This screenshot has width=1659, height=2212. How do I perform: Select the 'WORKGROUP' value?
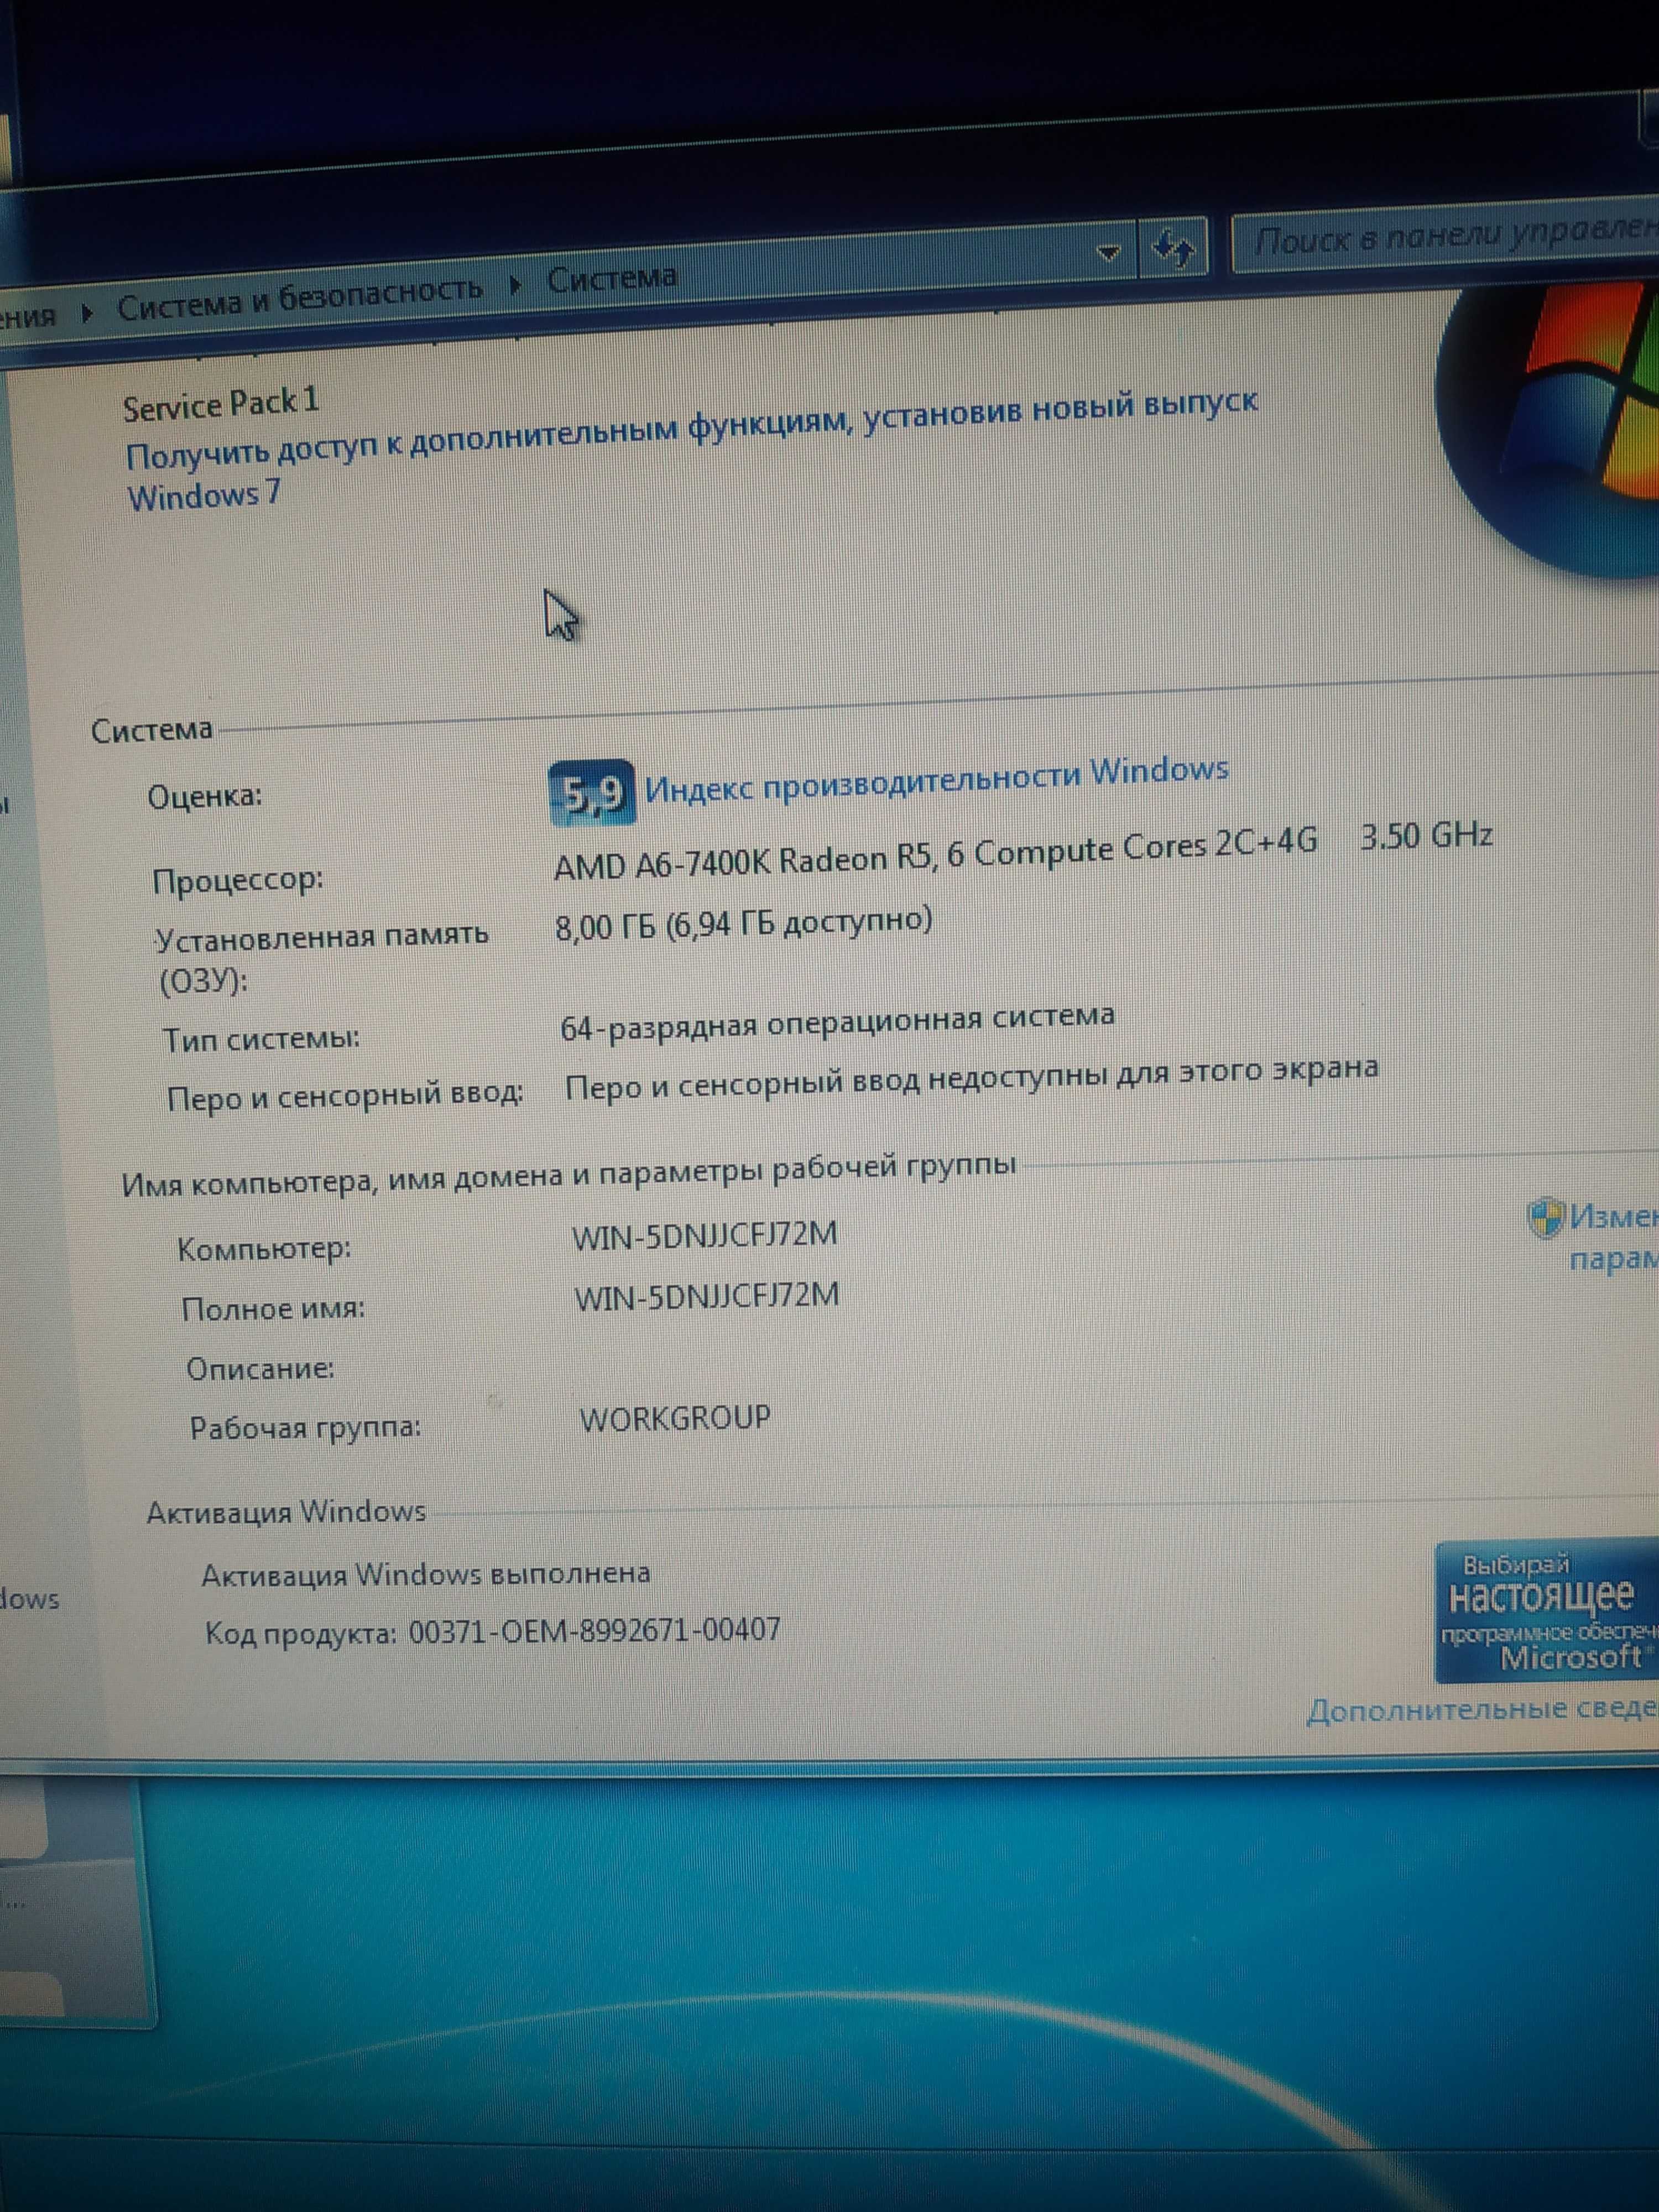676,1418
